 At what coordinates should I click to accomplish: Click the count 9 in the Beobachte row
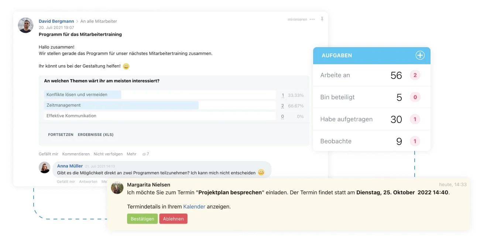(399, 141)
